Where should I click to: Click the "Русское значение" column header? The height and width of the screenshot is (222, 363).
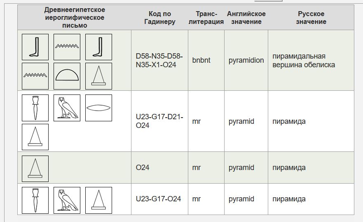point(311,18)
